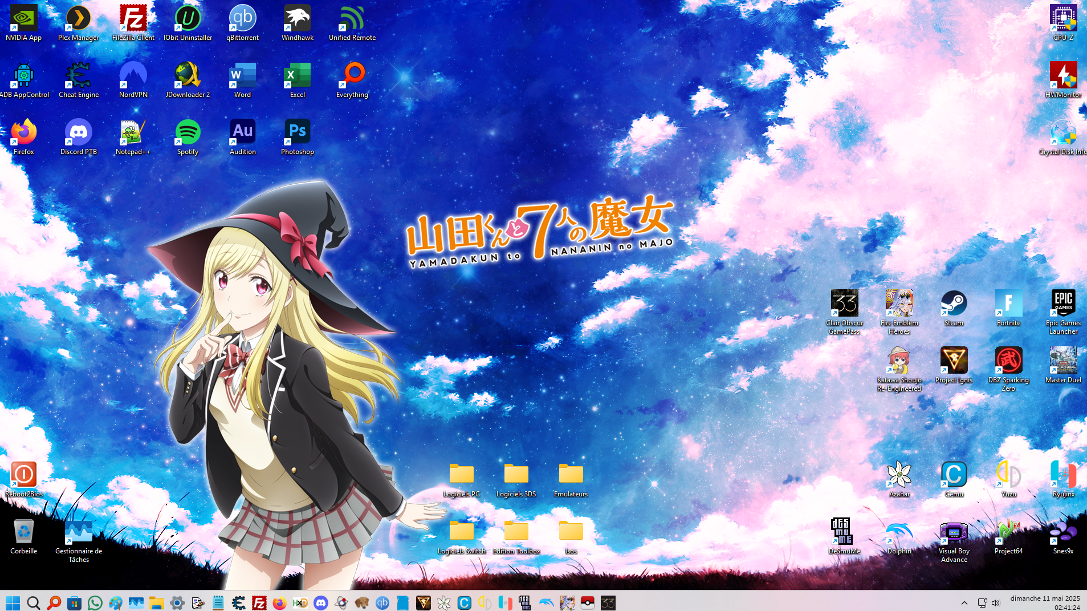Click the HWMonitor desktop icon
Viewport: 1087px width, 611px height.
[x=1064, y=80]
